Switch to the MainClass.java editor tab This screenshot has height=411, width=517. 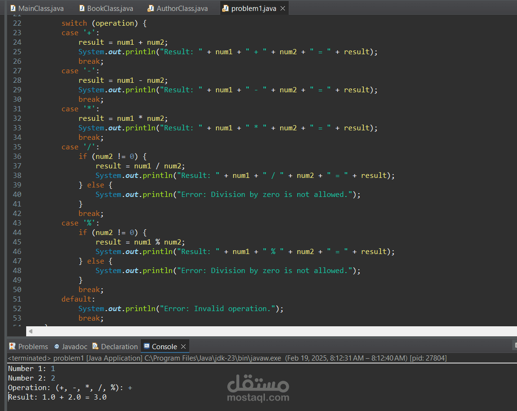coord(37,8)
